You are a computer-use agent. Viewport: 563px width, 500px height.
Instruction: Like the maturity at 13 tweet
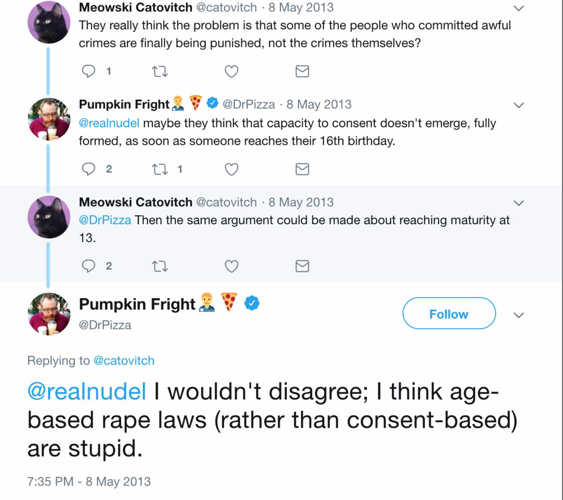coord(231,266)
